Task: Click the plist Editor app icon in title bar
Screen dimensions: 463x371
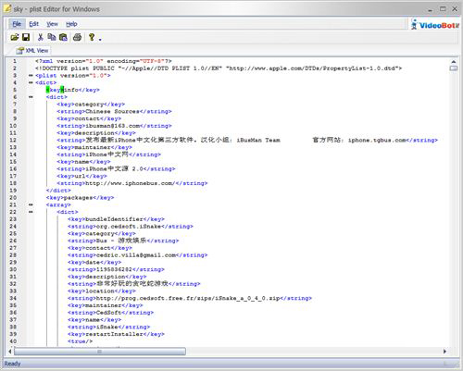Action: pyautogui.click(x=7, y=9)
